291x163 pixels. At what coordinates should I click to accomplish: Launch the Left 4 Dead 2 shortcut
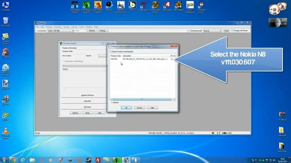(178, 6)
